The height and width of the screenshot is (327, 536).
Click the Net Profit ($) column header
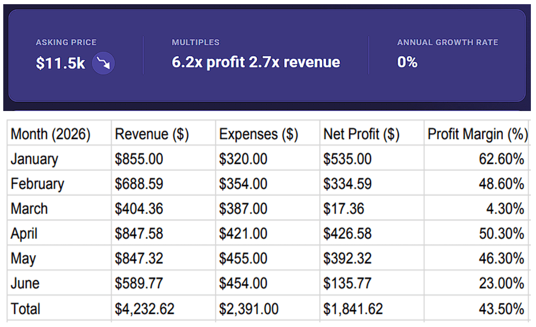372,133
